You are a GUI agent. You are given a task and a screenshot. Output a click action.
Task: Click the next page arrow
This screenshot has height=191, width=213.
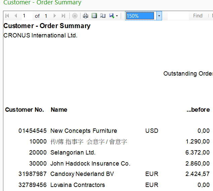55,16
